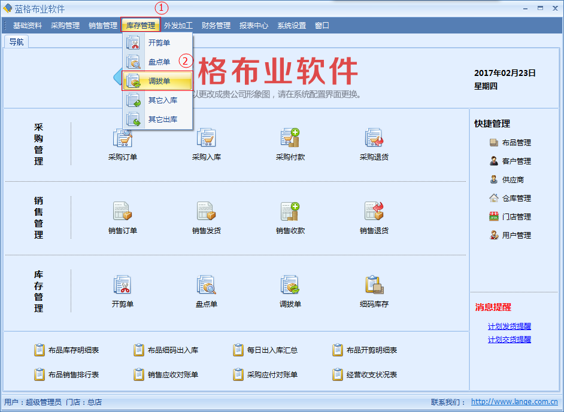Open the 销售退货 icon
Screen dimensions: 564x412
[x=374, y=211]
